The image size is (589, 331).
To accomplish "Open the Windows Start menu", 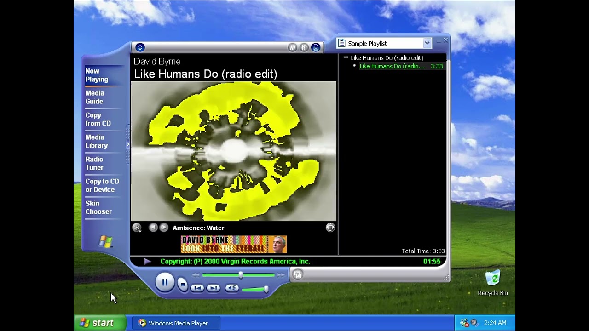I will coord(100,323).
